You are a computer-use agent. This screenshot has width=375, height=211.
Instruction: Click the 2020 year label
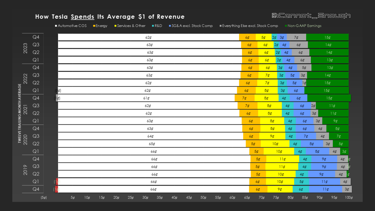click(25, 140)
